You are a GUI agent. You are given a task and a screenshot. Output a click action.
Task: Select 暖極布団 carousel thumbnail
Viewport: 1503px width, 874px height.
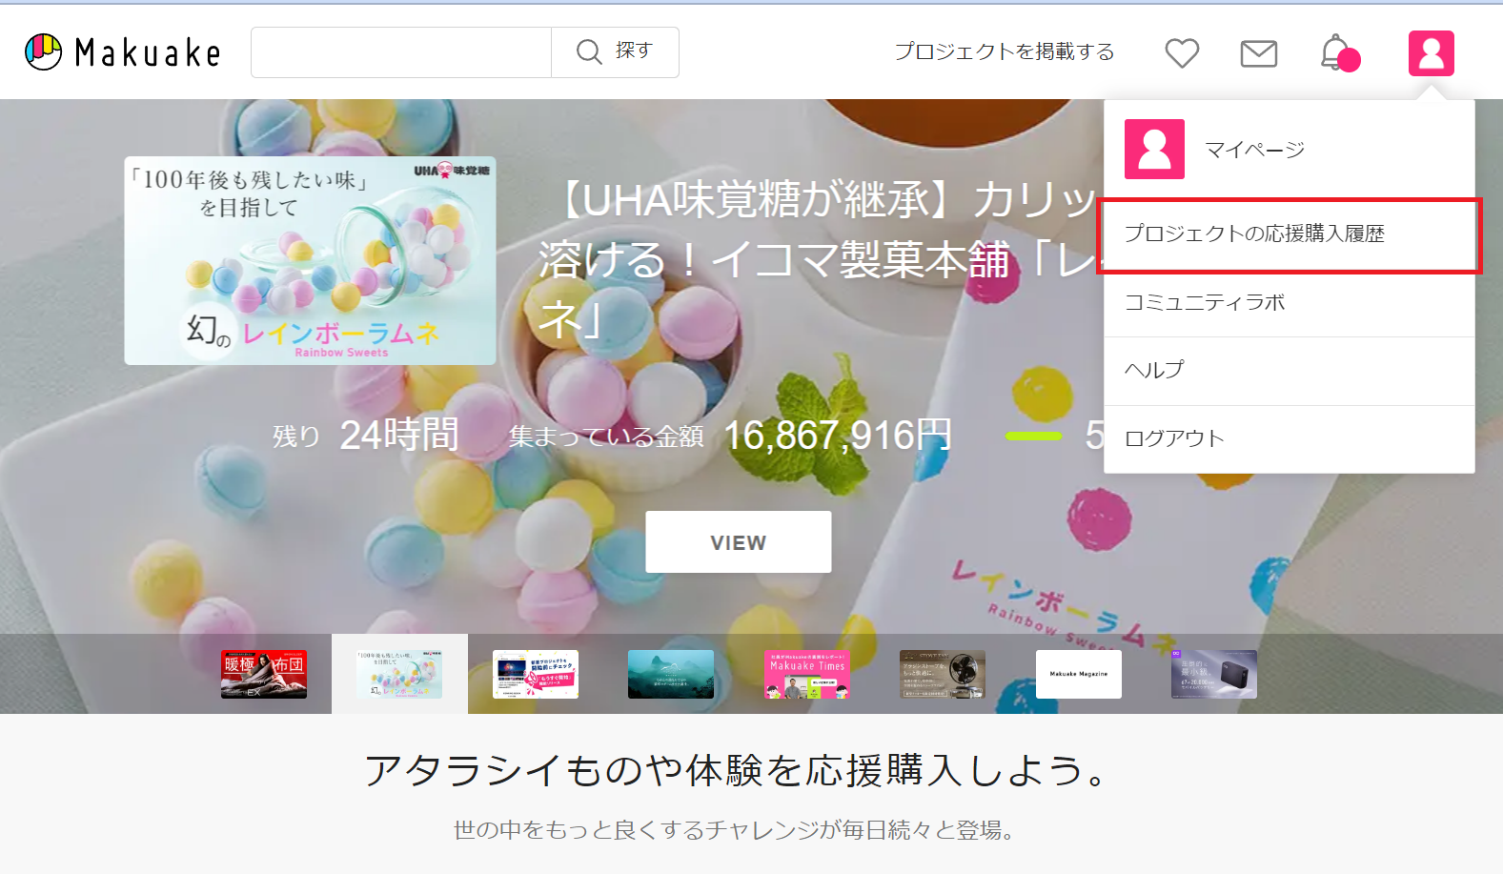click(264, 675)
